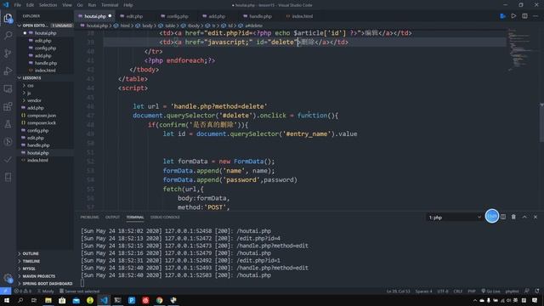The height and width of the screenshot is (306, 544).
Task: Open the Run and Debug view icon
Action: [8, 71]
